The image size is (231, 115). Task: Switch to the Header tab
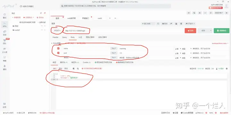(x=56, y=37)
